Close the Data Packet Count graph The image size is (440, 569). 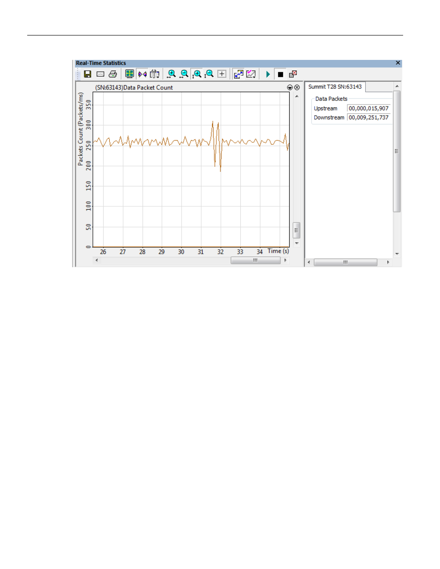tap(297, 88)
